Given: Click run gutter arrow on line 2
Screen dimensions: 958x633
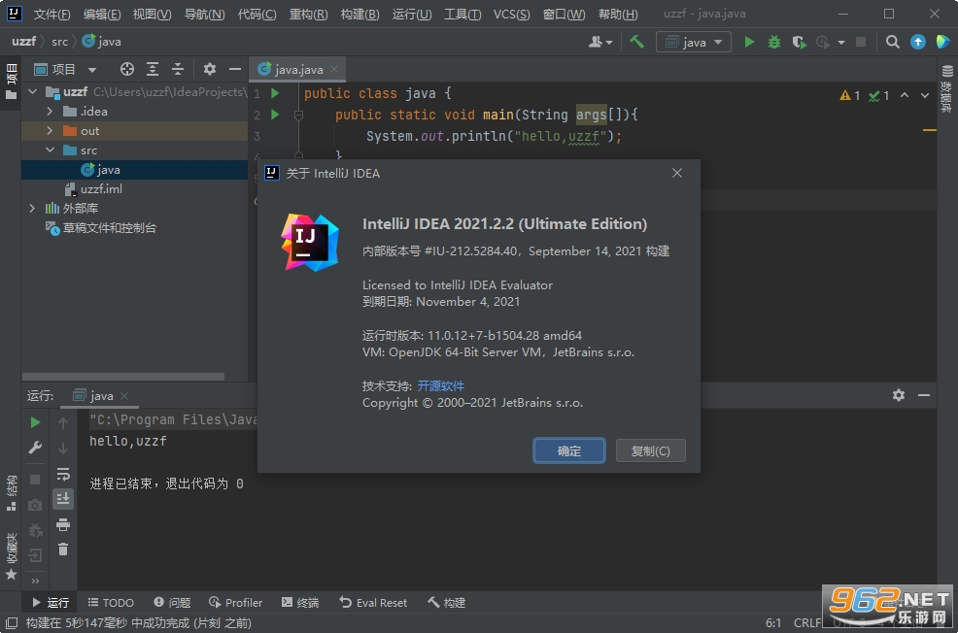Looking at the screenshot, I should (275, 115).
